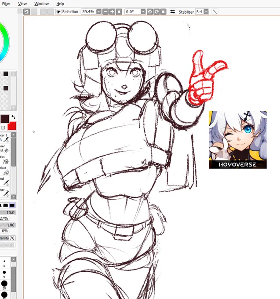Open the Window menu

point(42,4)
